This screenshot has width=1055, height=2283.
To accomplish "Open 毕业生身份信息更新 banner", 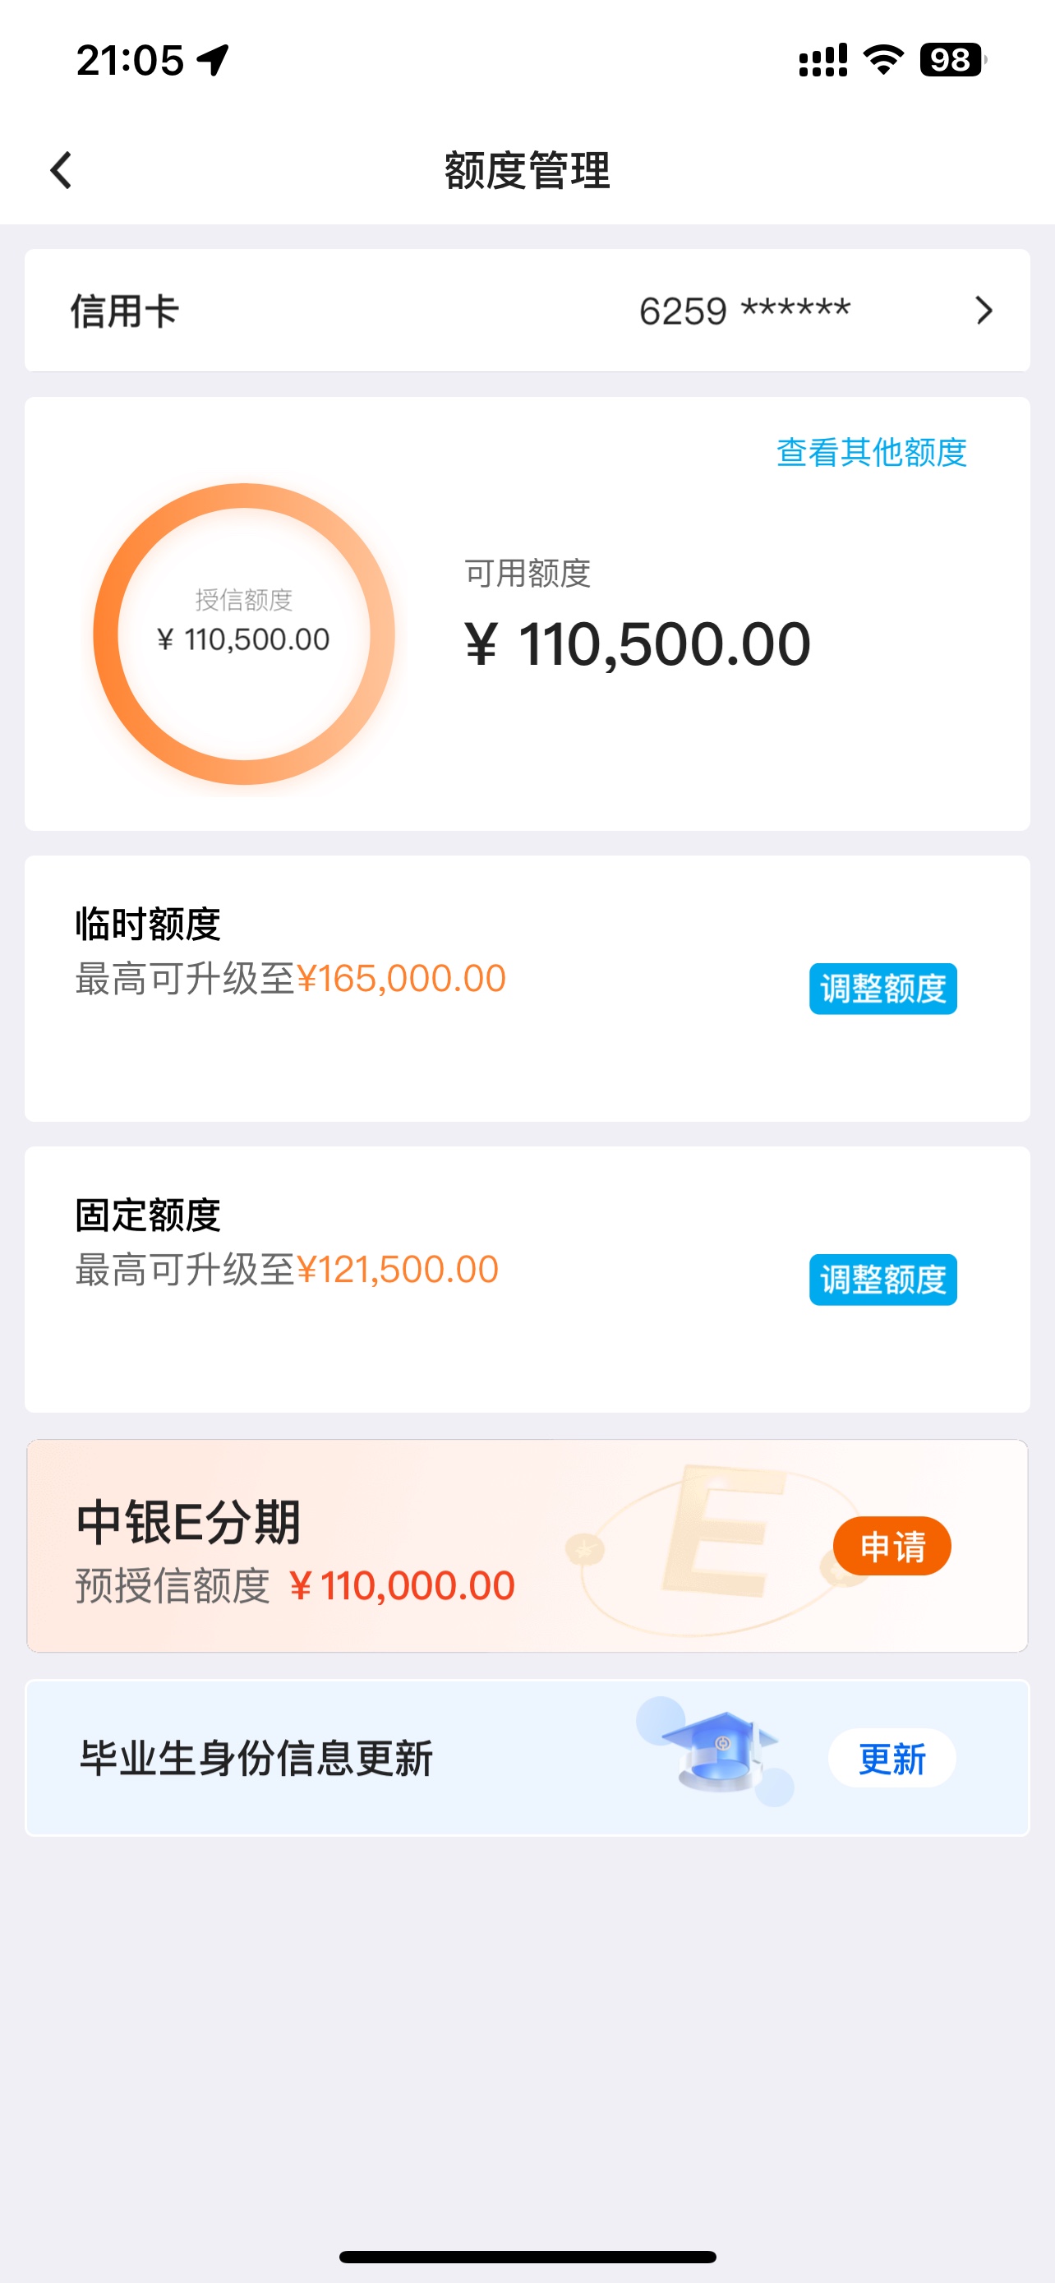I will pyautogui.click(x=527, y=1759).
